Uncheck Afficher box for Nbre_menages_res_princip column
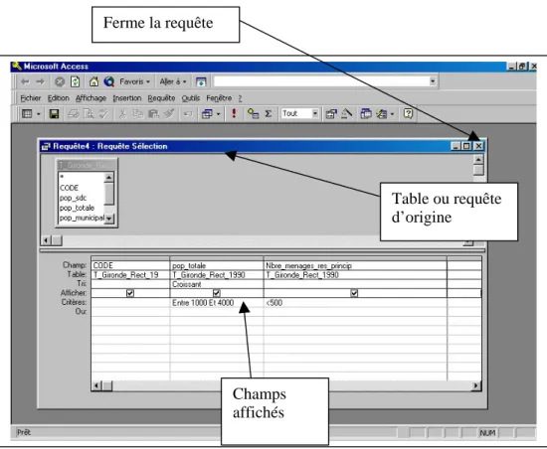 click(354, 293)
